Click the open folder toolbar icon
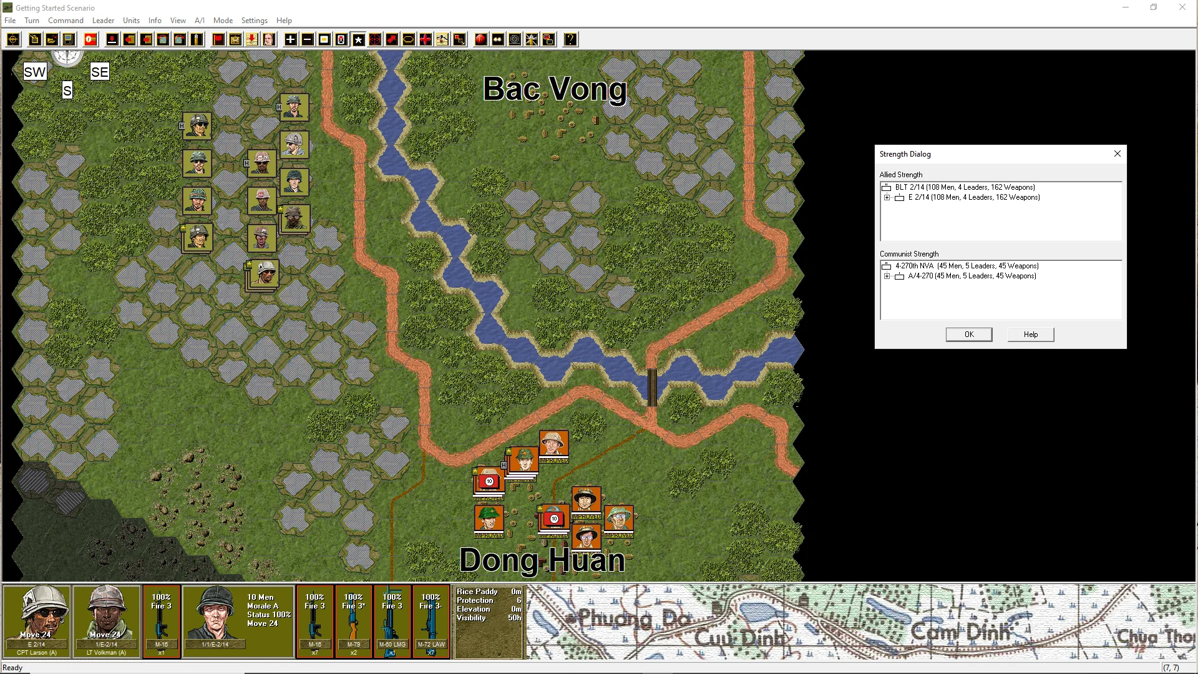The image size is (1198, 674). [52, 40]
